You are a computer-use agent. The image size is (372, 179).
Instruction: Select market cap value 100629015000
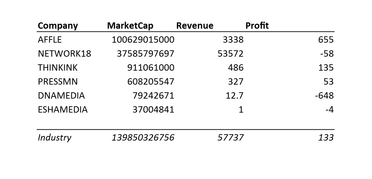click(143, 40)
